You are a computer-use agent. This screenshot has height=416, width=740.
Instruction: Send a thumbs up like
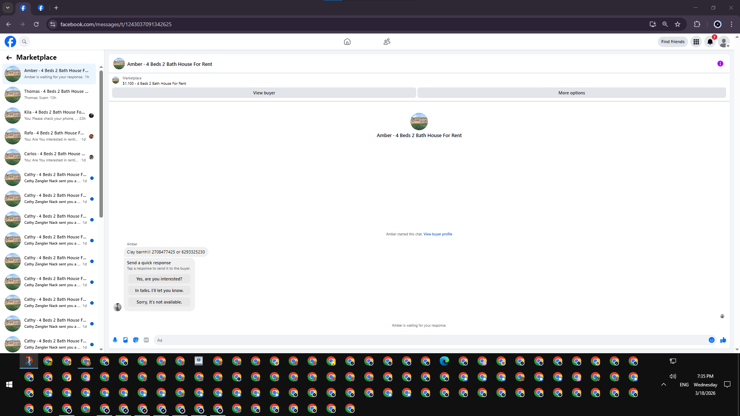[x=723, y=340]
